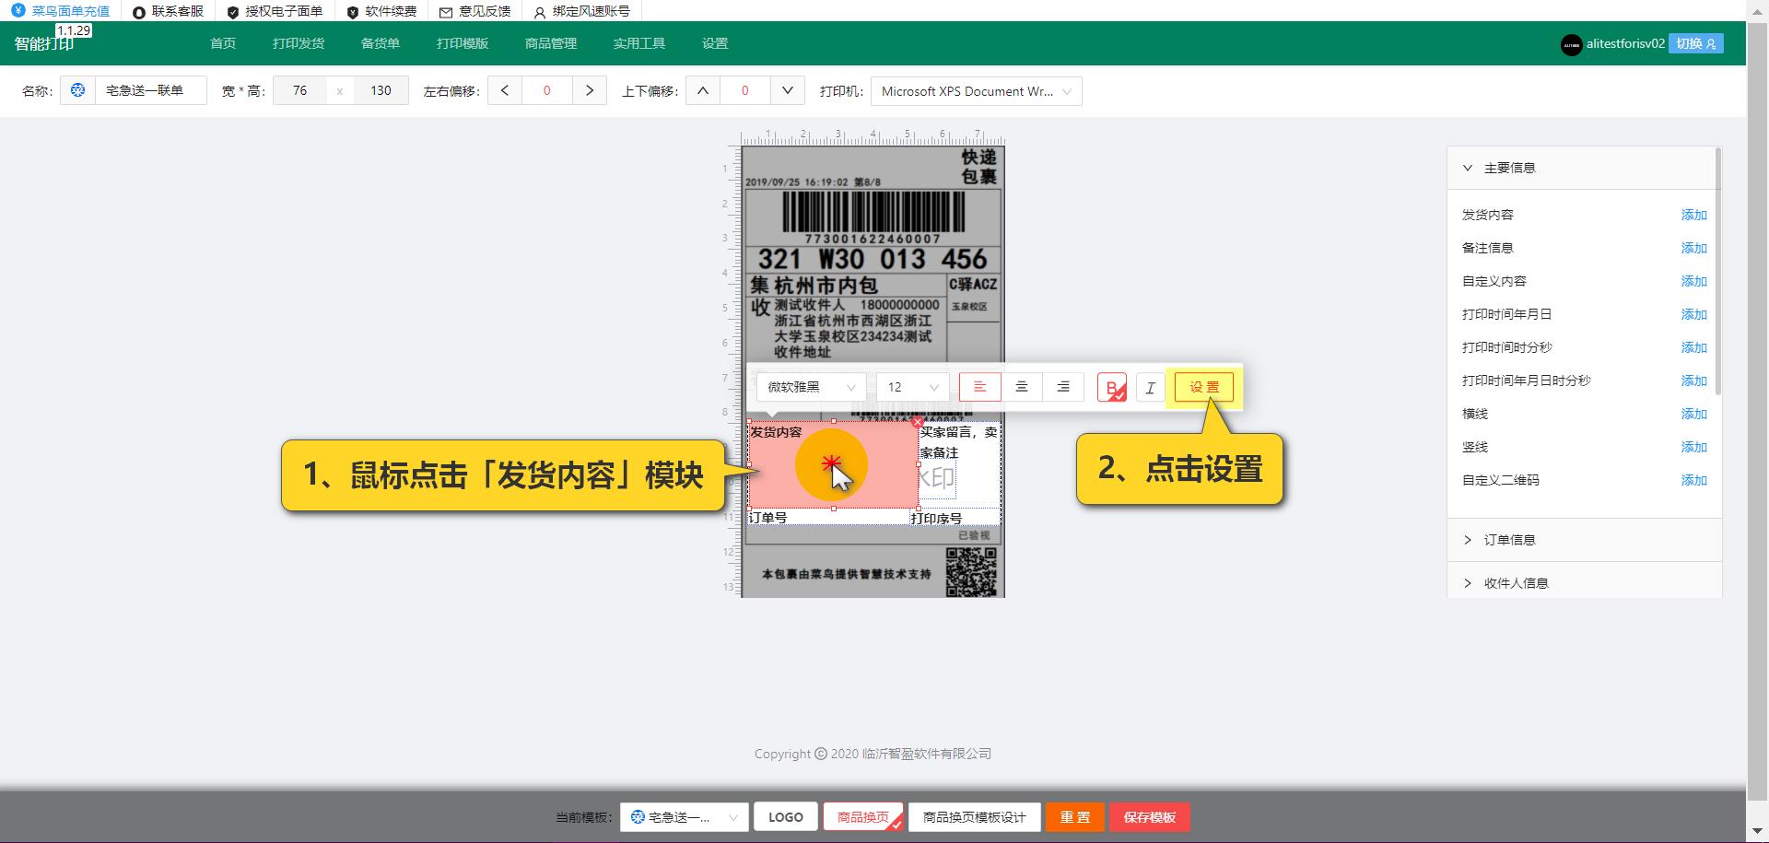Click the left align text icon

[979, 387]
